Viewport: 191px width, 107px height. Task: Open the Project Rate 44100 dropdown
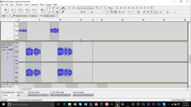pyautogui.click(x=7, y=95)
